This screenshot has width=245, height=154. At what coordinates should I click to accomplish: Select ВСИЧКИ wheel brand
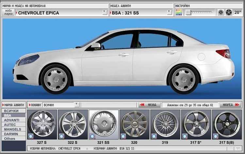pos(14,111)
